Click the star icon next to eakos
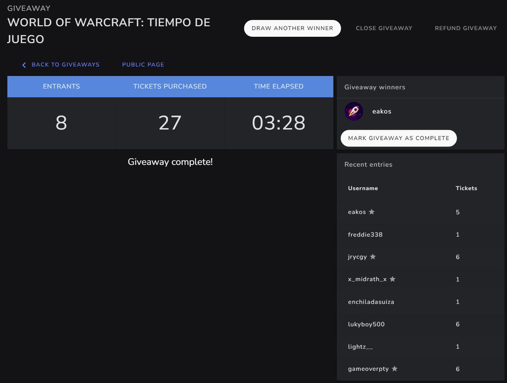Viewport: 507px width, 383px height. click(x=372, y=212)
